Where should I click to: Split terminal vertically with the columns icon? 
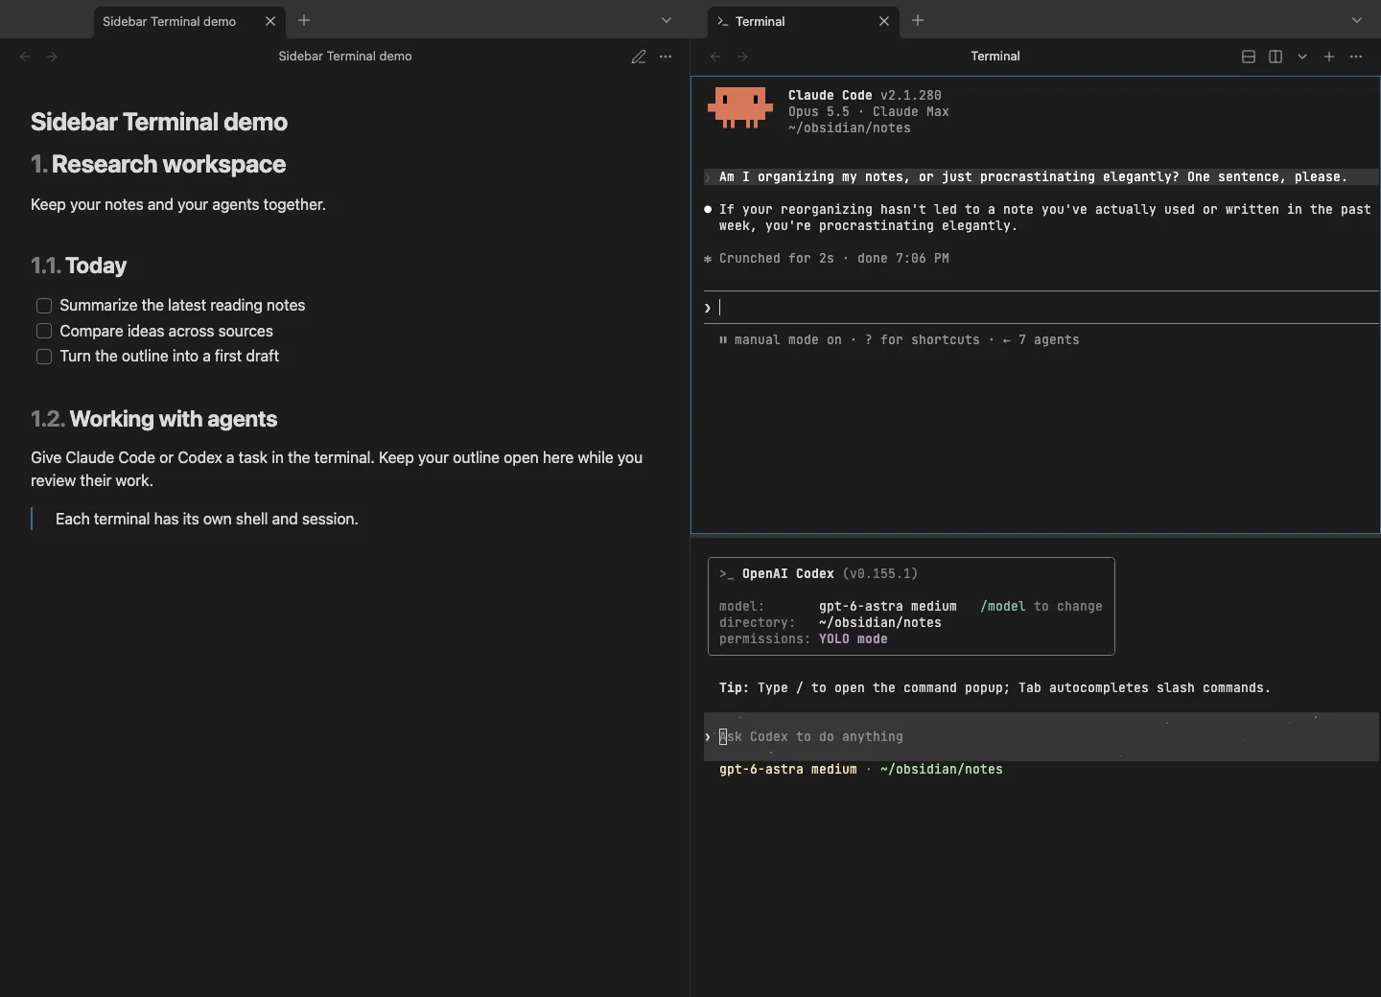[1276, 57]
